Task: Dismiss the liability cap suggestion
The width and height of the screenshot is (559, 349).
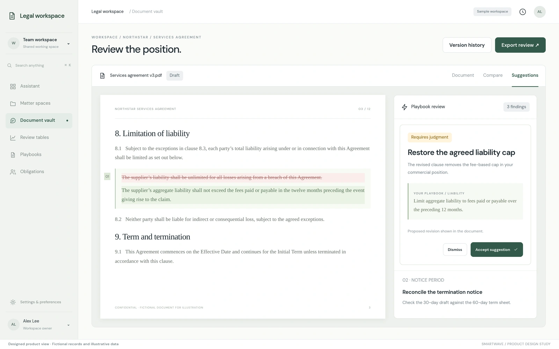Action: point(455,250)
